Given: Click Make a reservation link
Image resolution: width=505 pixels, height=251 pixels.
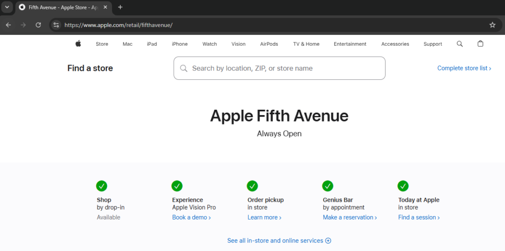Looking at the screenshot, I should [x=350, y=218].
